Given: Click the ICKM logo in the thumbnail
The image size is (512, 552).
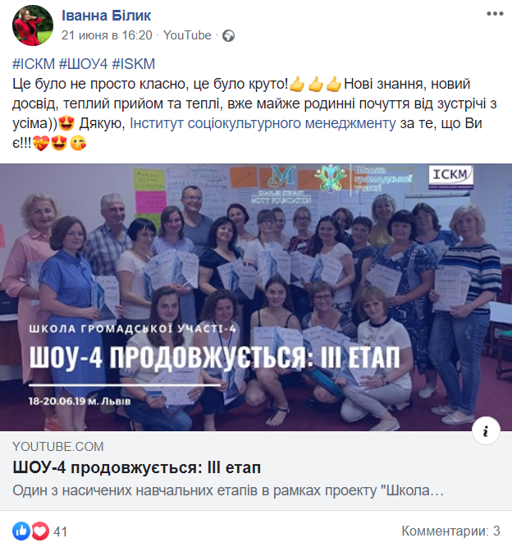Looking at the screenshot, I should (x=450, y=177).
